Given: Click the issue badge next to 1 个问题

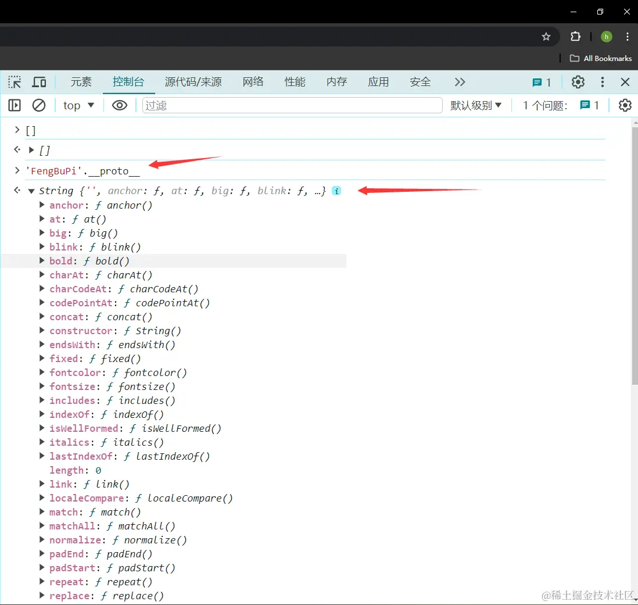Looking at the screenshot, I should (589, 106).
